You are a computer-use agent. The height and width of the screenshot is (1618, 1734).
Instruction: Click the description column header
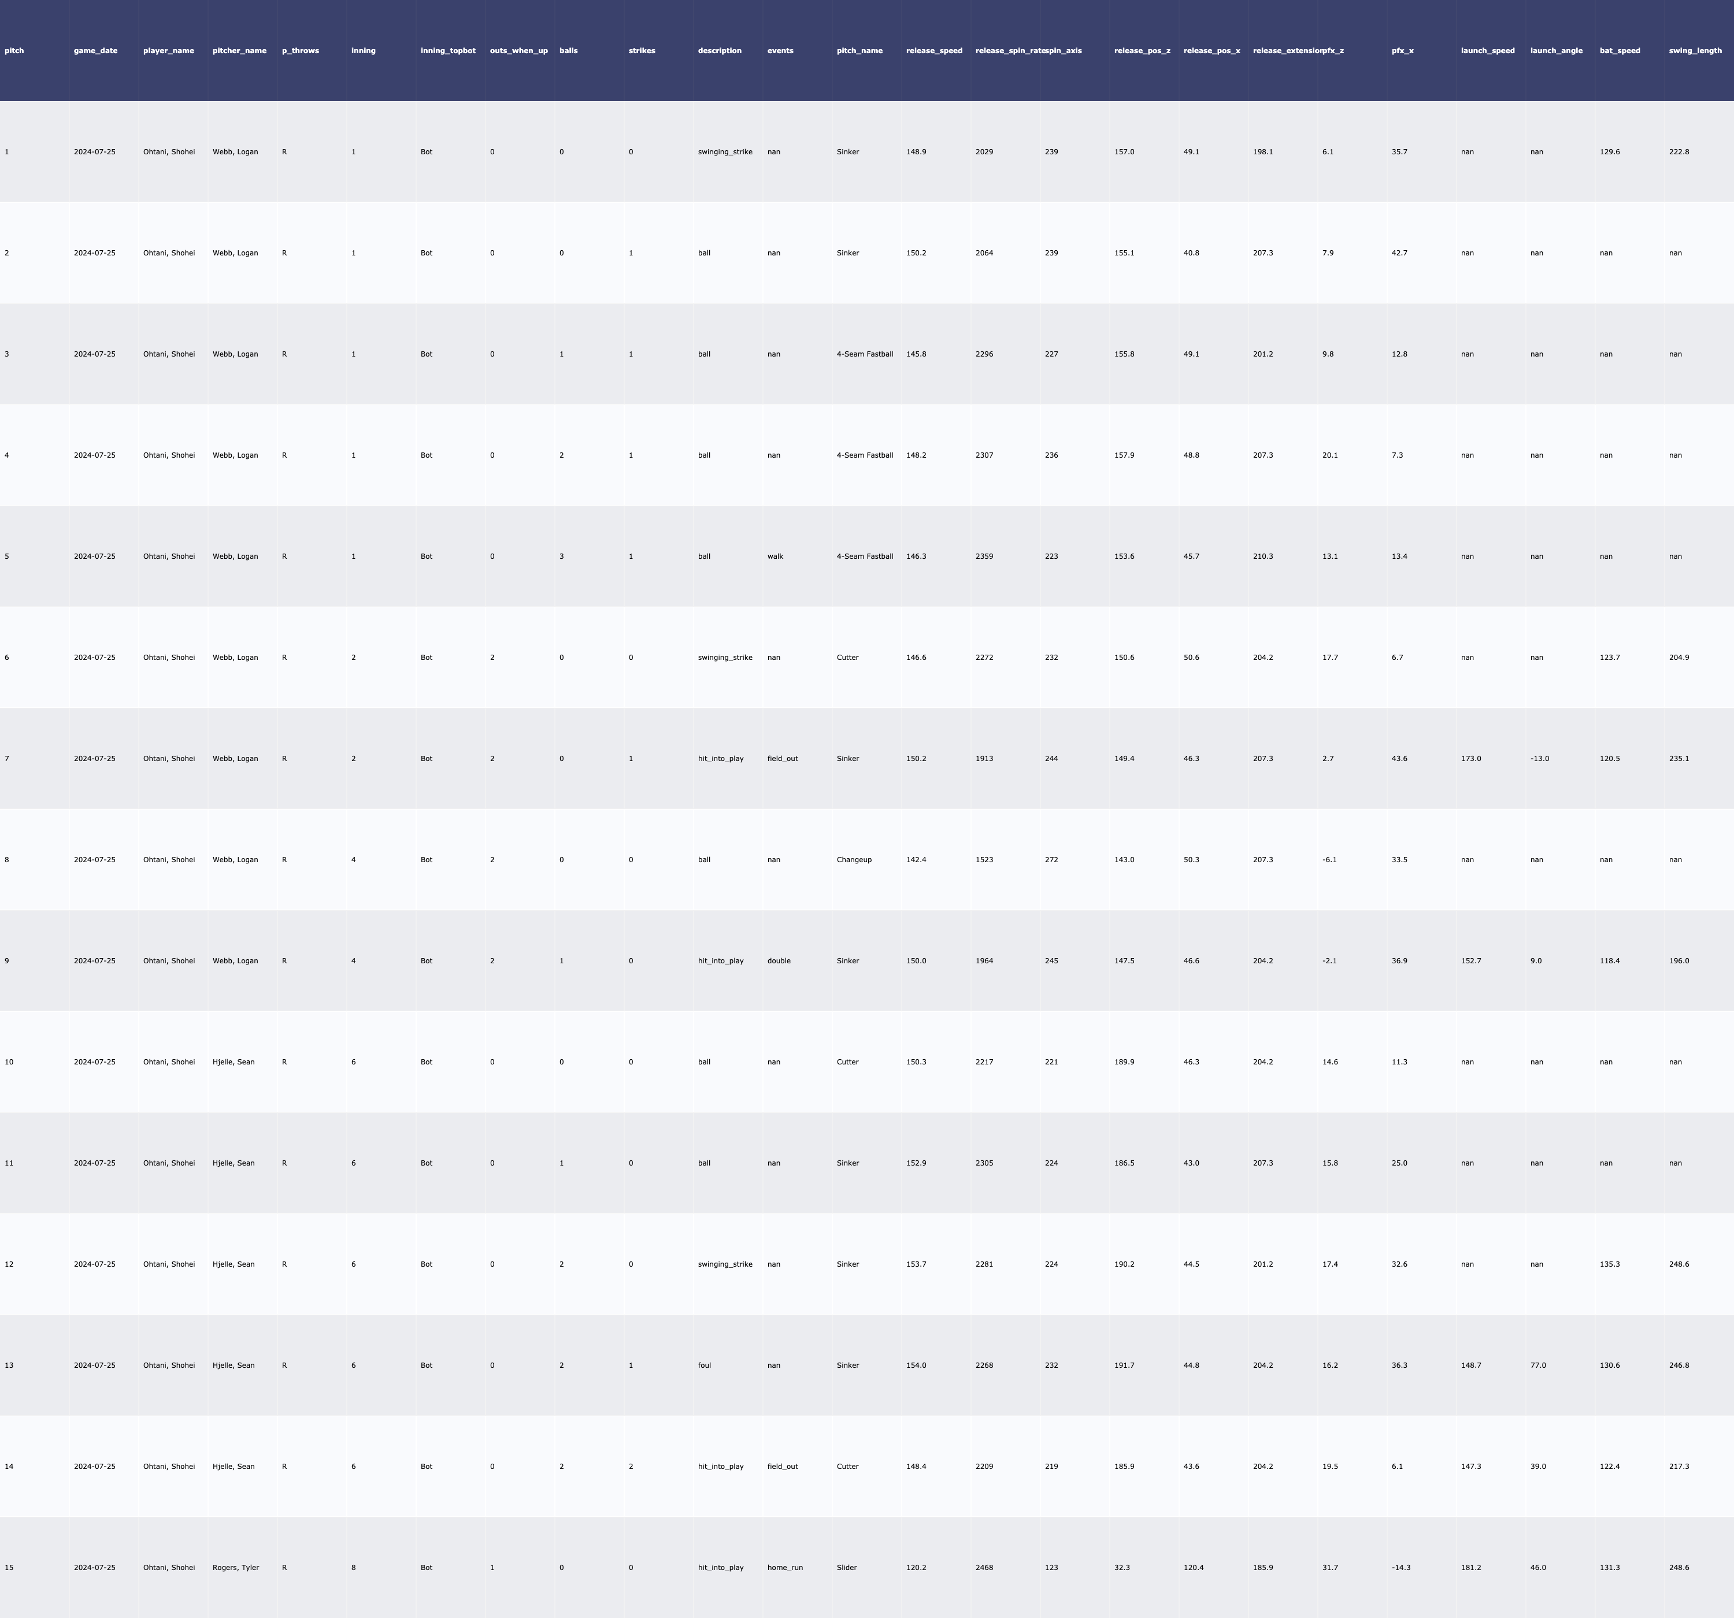[x=720, y=51]
